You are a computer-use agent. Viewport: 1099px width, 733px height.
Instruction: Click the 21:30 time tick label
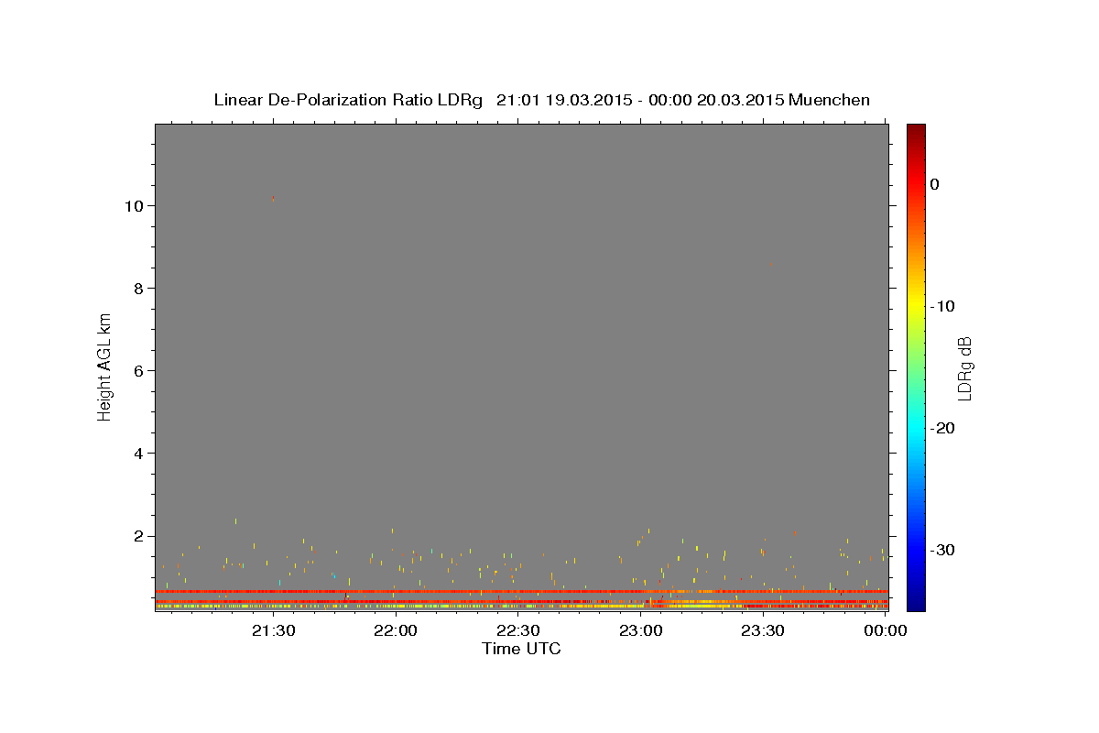coord(273,630)
